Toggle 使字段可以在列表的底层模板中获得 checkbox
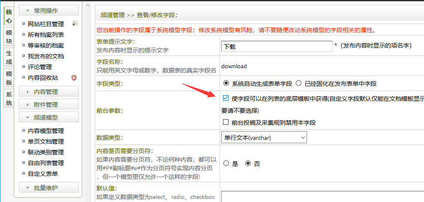 point(226,98)
